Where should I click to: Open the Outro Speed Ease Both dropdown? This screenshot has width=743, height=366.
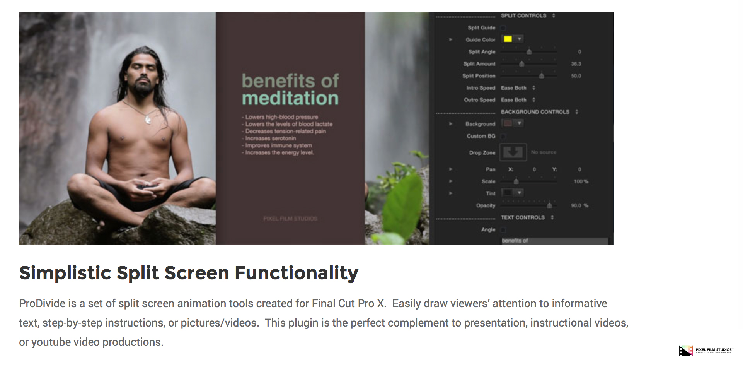pyautogui.click(x=518, y=100)
